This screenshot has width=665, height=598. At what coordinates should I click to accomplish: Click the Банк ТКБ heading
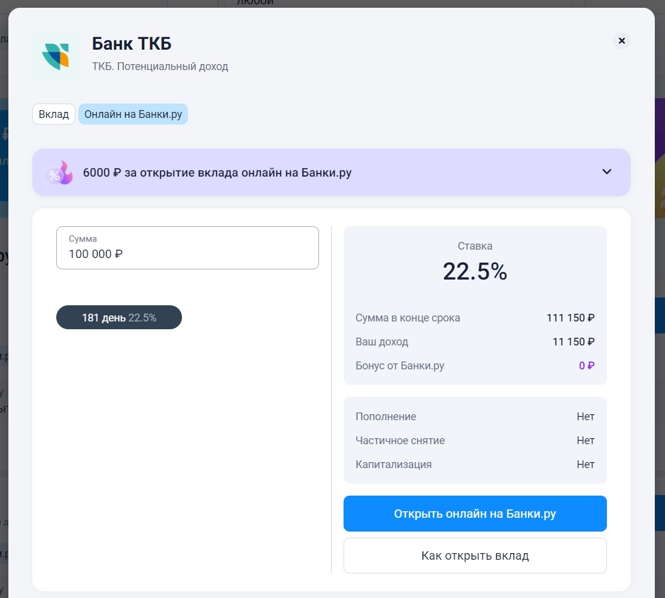tap(132, 44)
